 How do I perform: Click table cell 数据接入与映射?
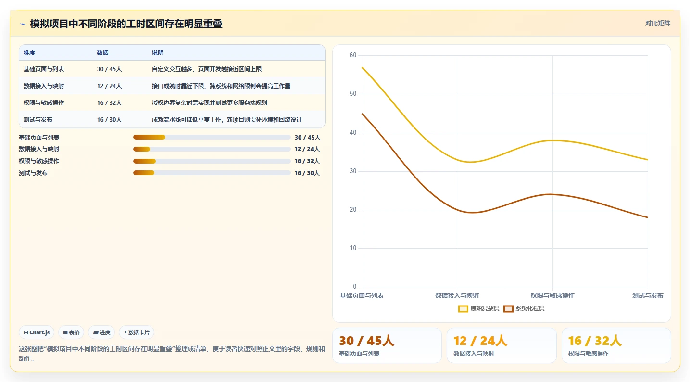coord(44,86)
